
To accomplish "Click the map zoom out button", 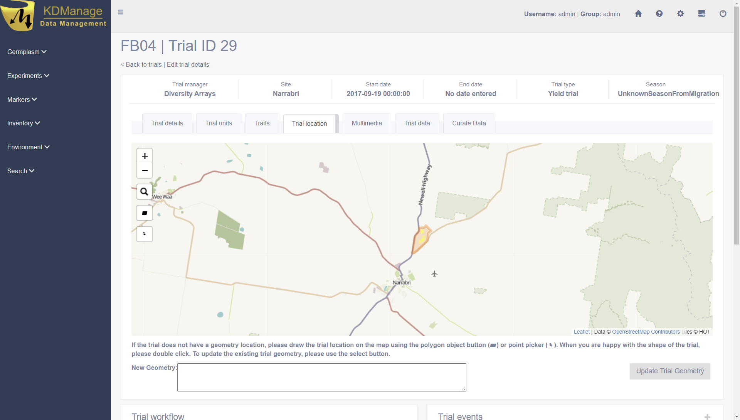I will point(145,170).
